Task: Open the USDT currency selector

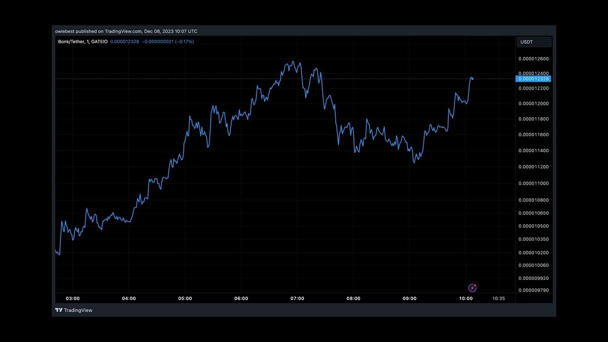Action: click(534, 42)
